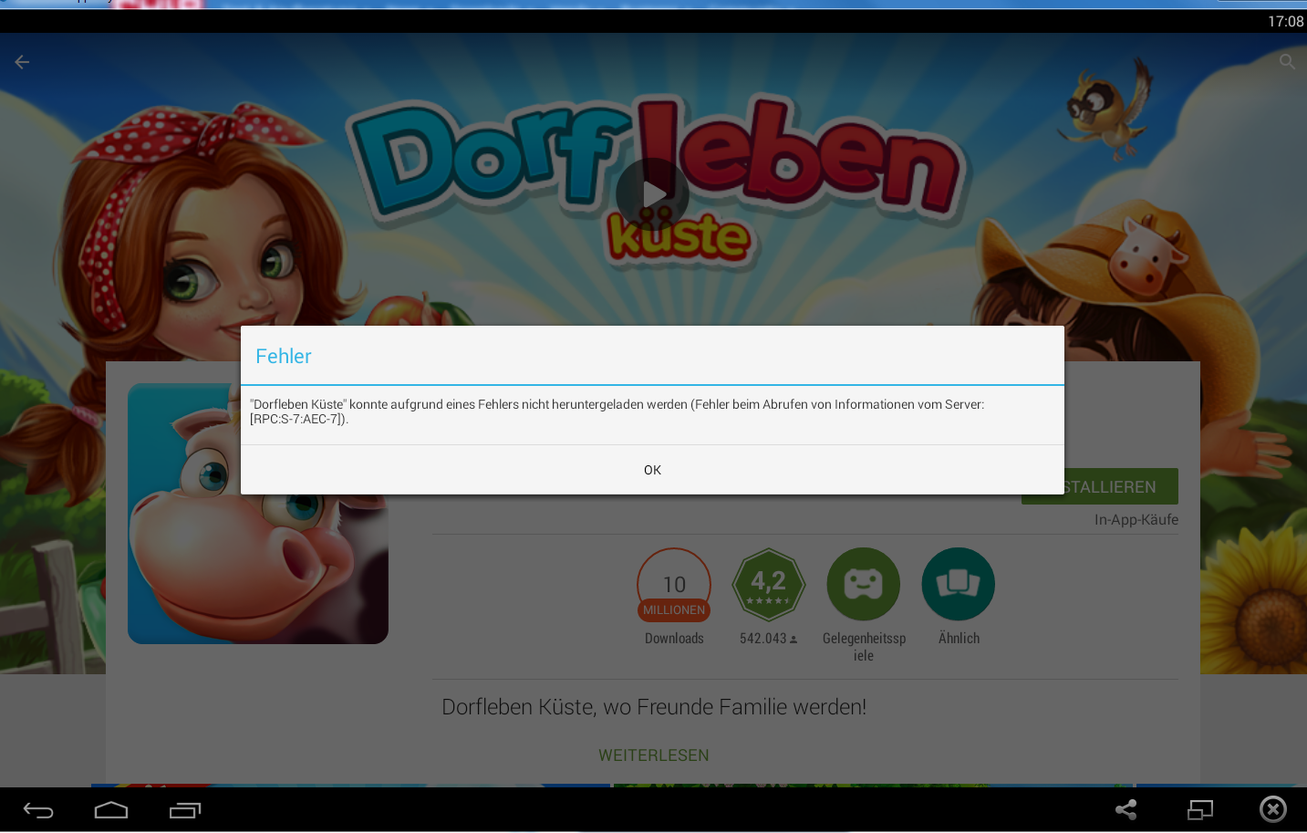Play the Dorfleben Küste trailer video
The image size is (1307, 833).
(652, 194)
